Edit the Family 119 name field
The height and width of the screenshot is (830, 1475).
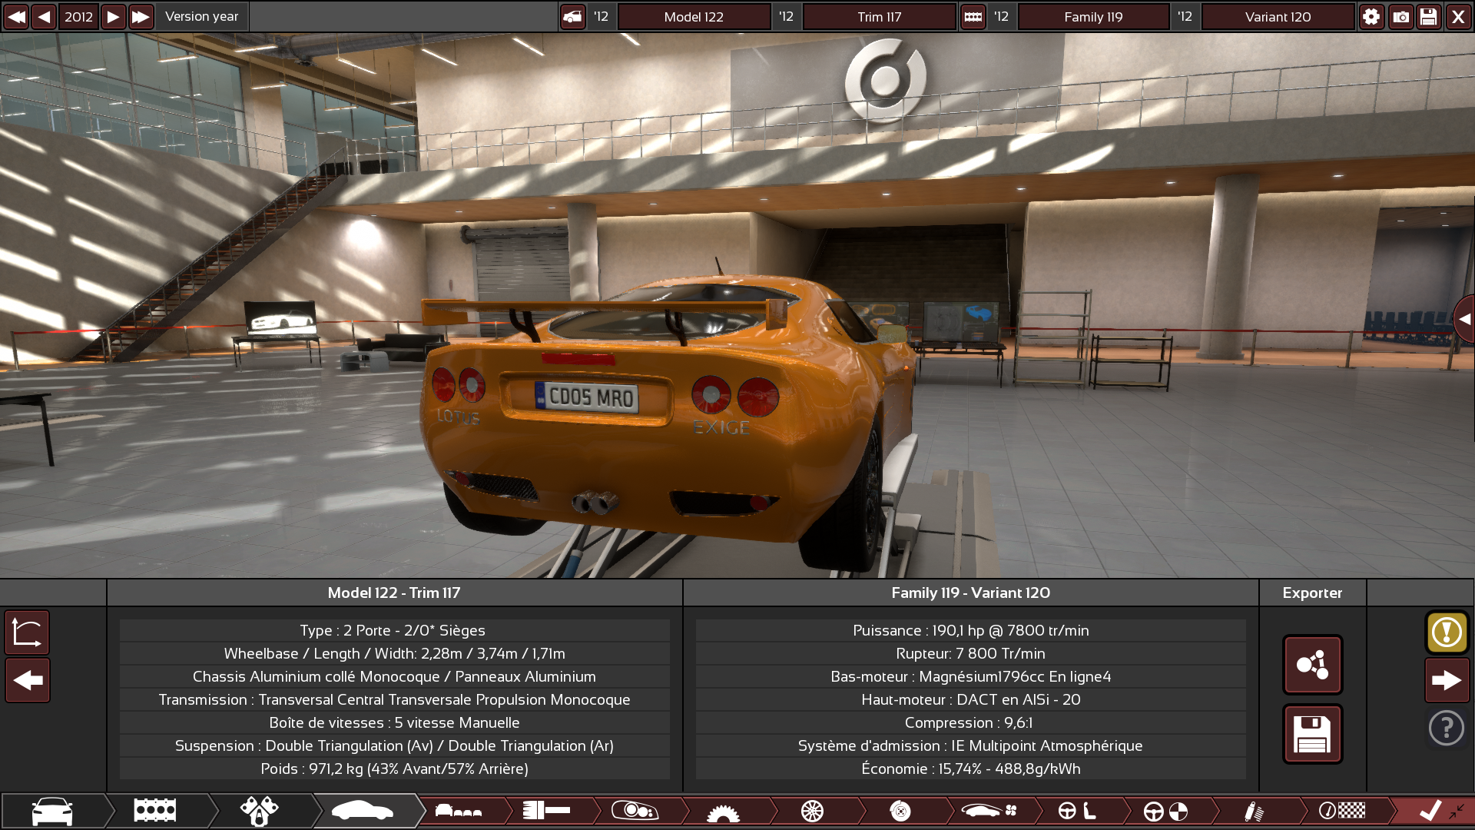point(1093,16)
